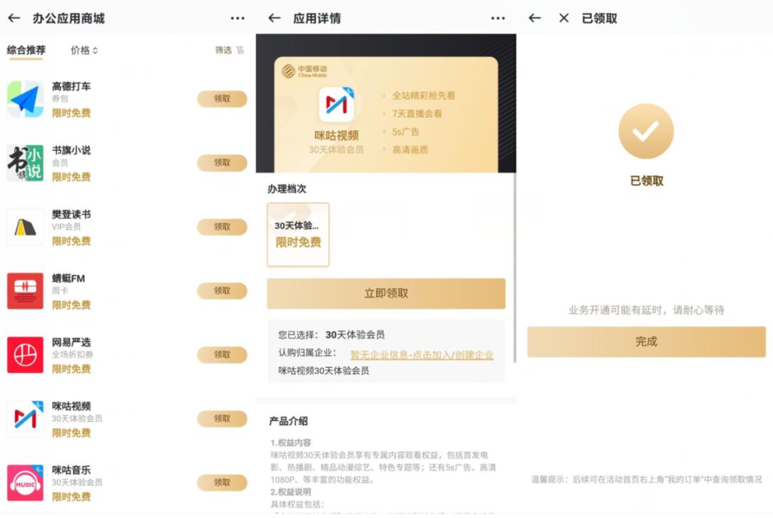Open the 樊登读书 app icon
Image resolution: width=773 pixels, height=518 pixels.
click(25, 227)
